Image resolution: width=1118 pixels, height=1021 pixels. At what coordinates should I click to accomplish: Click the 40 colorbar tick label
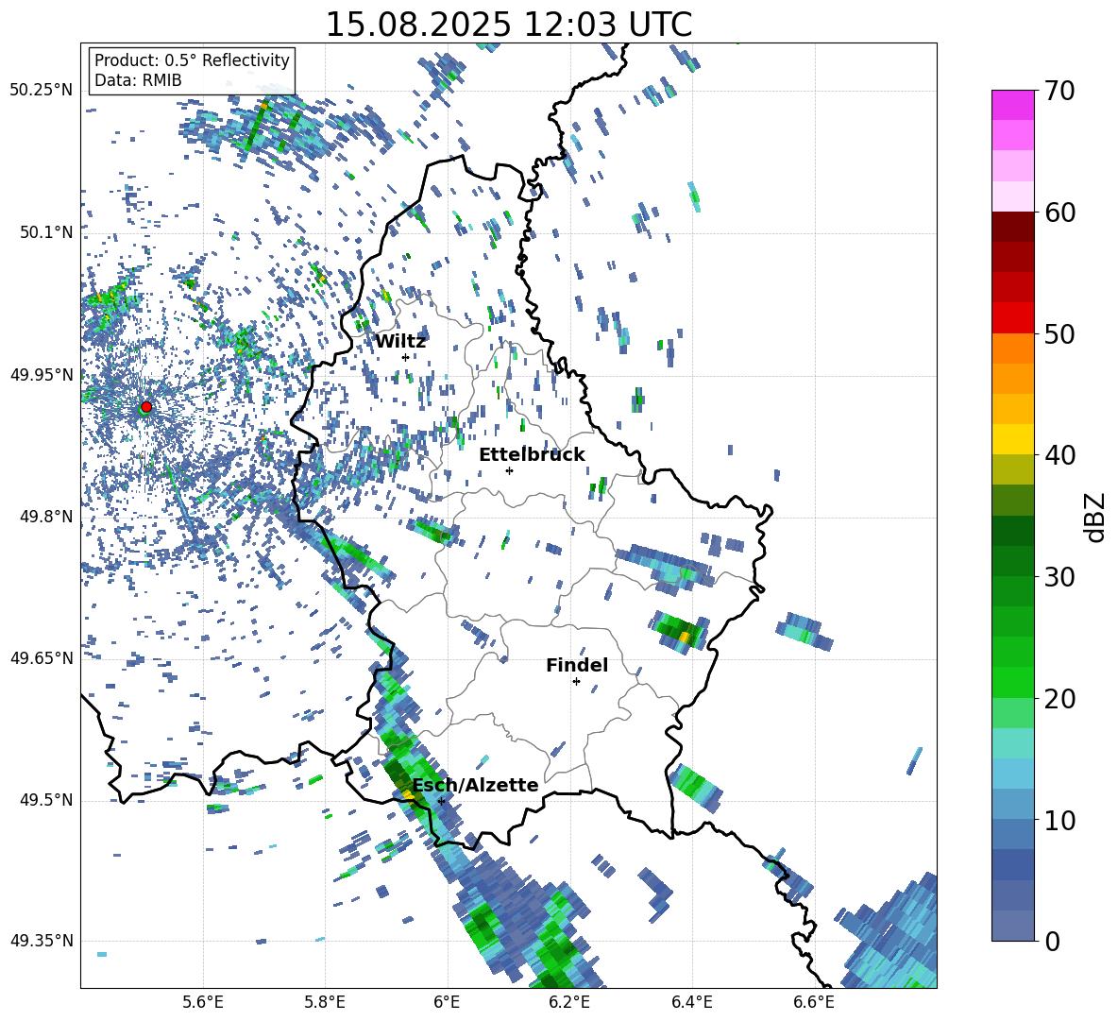[1059, 455]
